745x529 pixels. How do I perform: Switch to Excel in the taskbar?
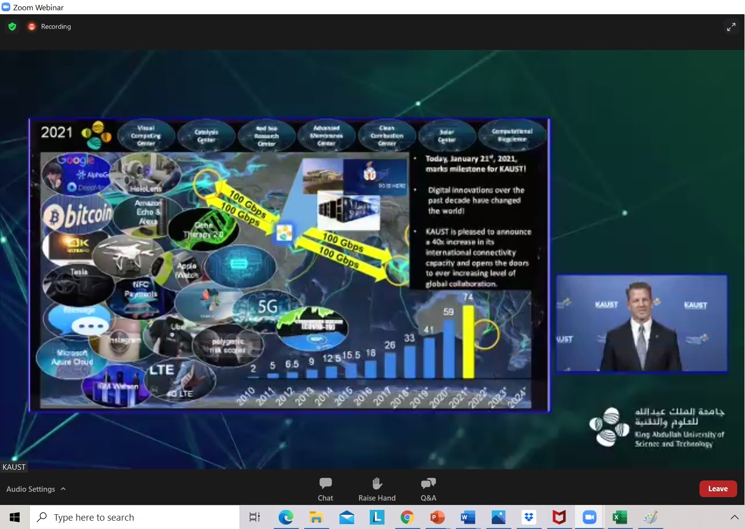pos(620,517)
